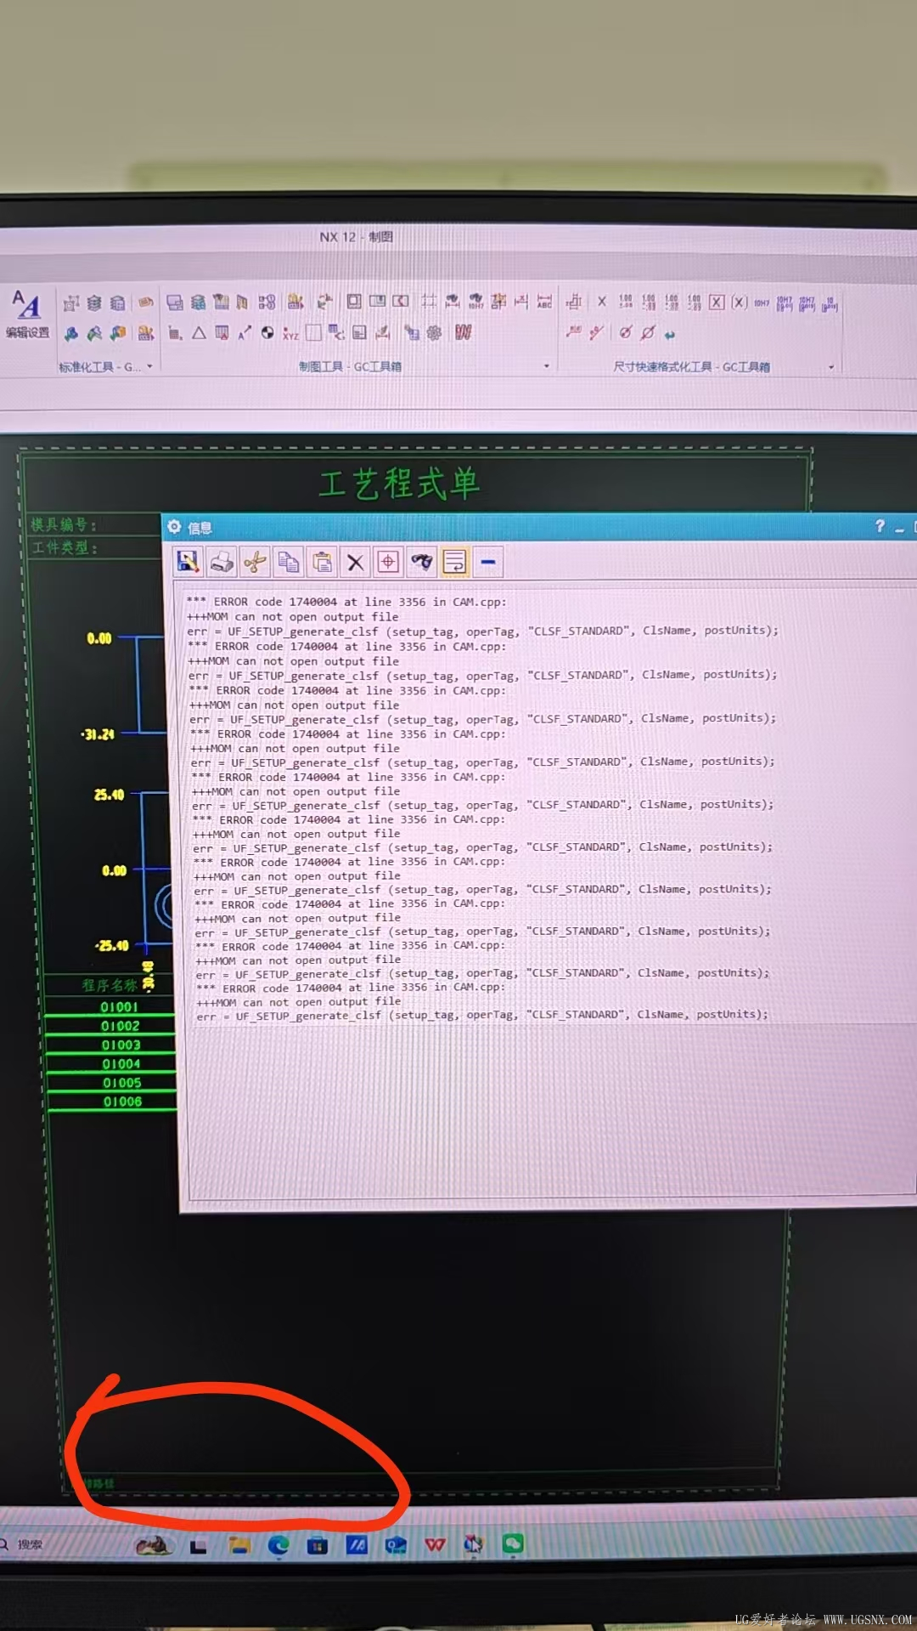
Task: Open Task View from the taskbar
Action: pos(199,1547)
